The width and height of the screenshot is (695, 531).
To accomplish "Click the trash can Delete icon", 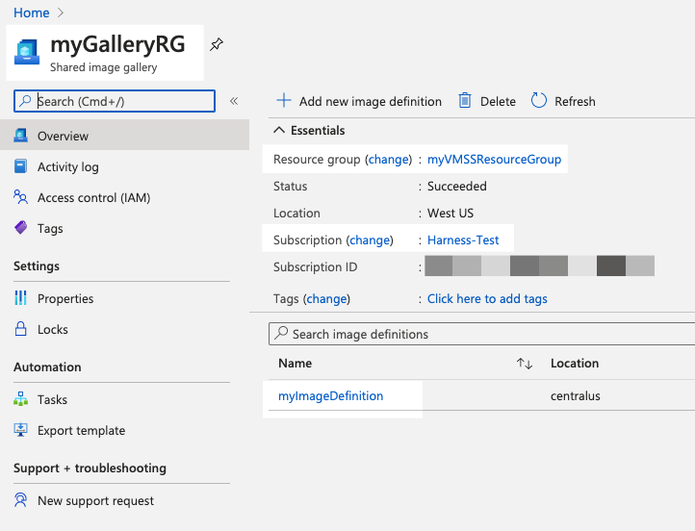I will point(465,101).
